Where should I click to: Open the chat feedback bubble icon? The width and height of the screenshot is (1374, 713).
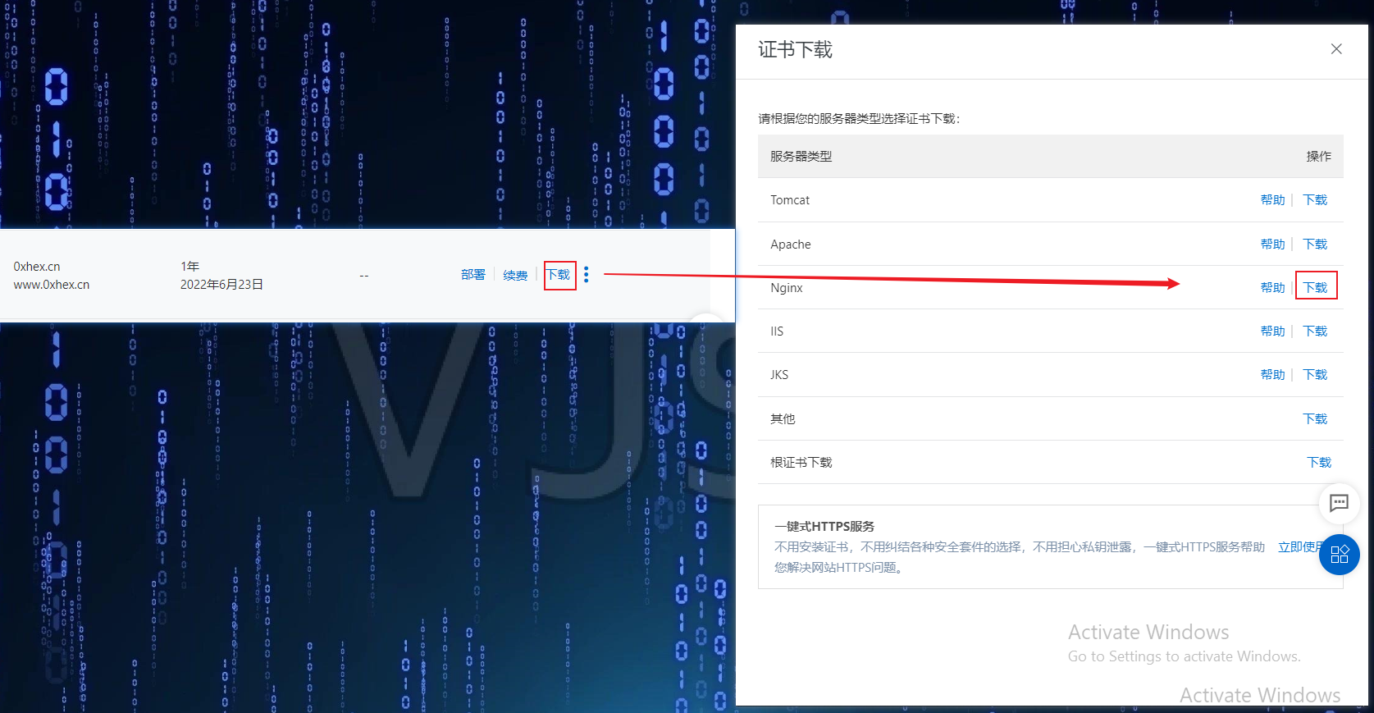click(x=1339, y=503)
